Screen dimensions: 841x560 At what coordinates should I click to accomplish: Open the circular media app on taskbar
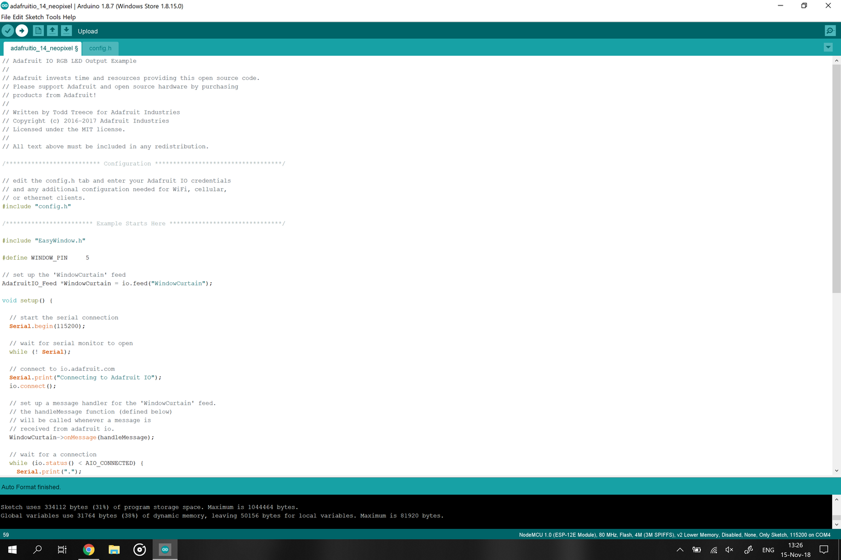tap(140, 550)
